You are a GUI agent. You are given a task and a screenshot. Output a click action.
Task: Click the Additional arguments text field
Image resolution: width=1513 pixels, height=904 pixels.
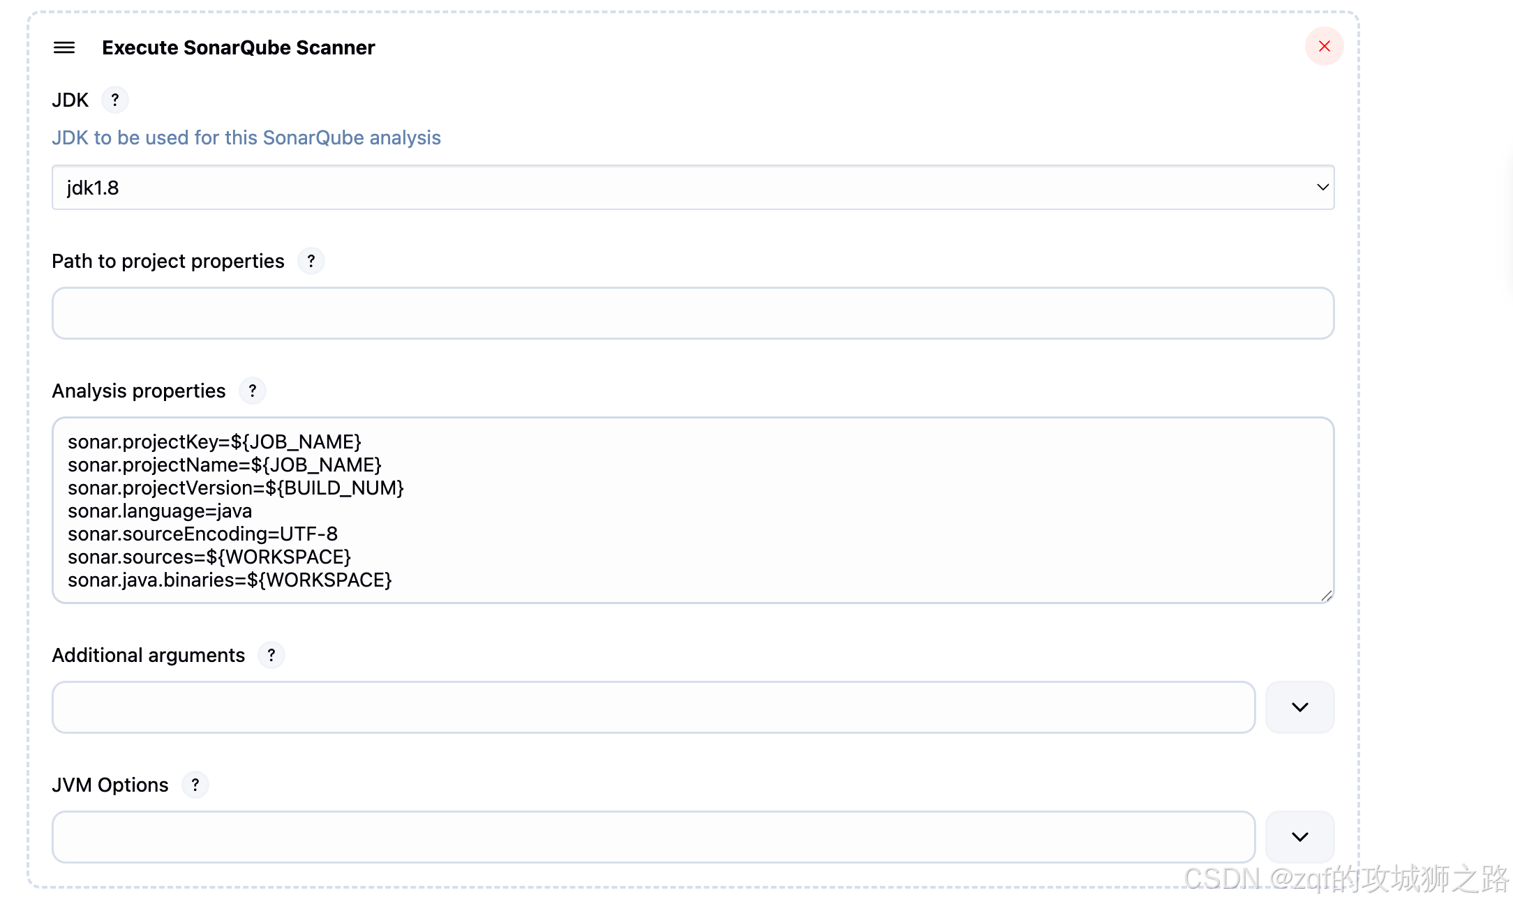click(x=653, y=707)
